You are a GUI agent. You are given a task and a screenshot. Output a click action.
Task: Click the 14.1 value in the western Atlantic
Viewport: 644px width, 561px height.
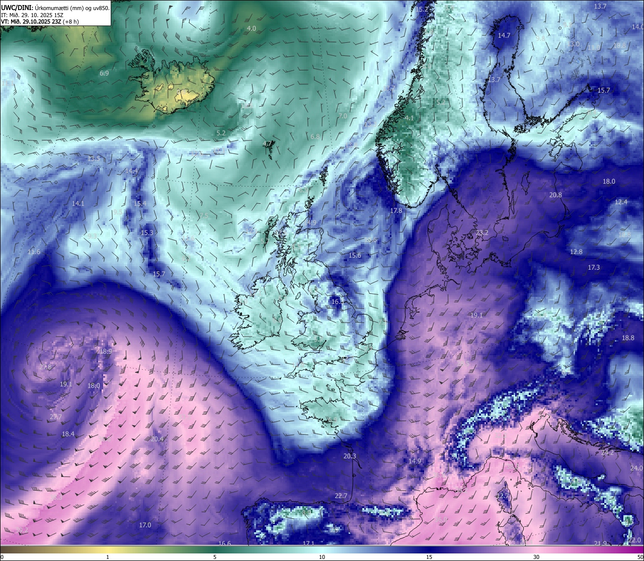click(78, 204)
